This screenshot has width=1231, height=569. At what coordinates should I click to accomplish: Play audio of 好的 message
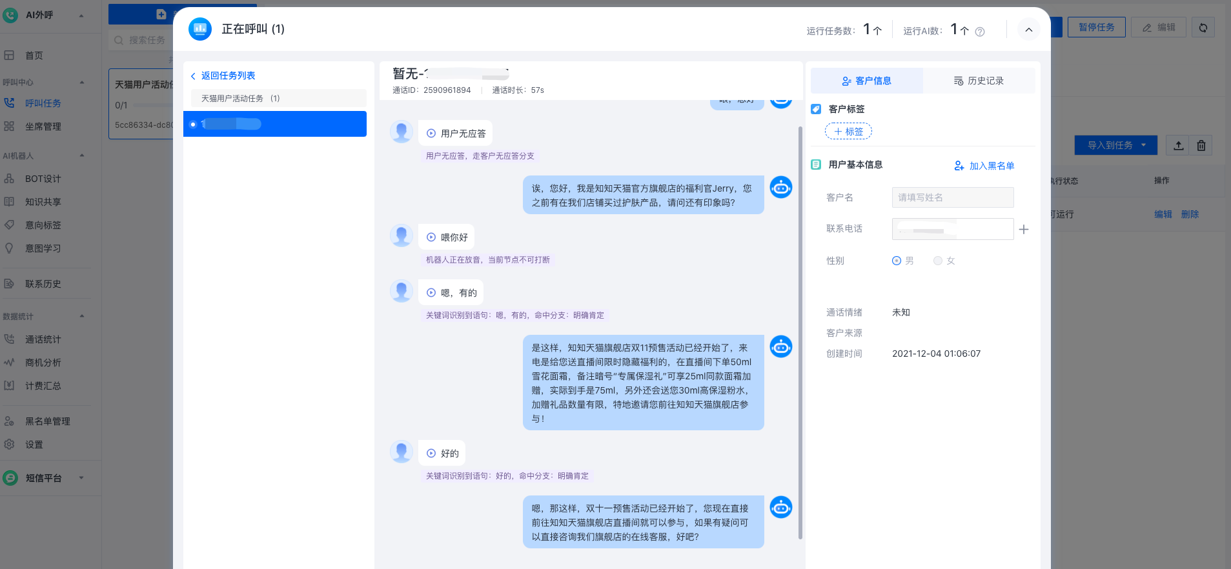431,454
